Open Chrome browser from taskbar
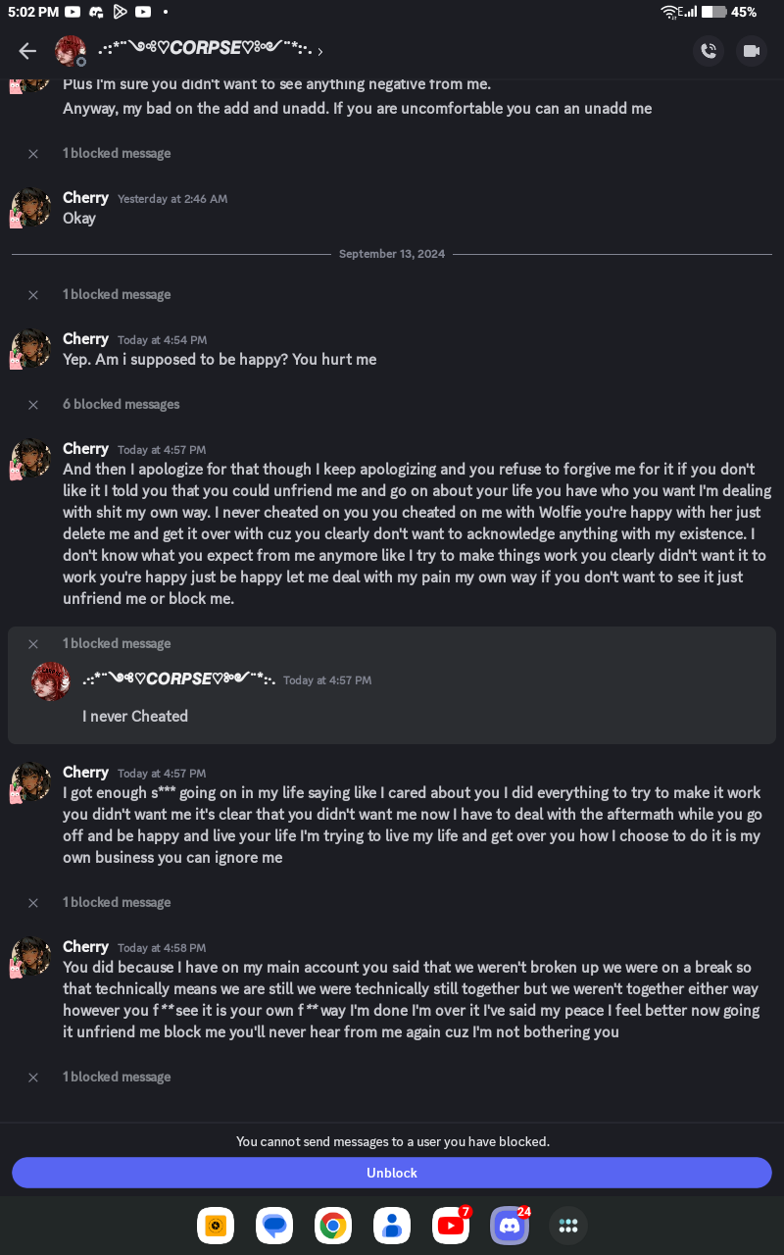 coord(333,1226)
